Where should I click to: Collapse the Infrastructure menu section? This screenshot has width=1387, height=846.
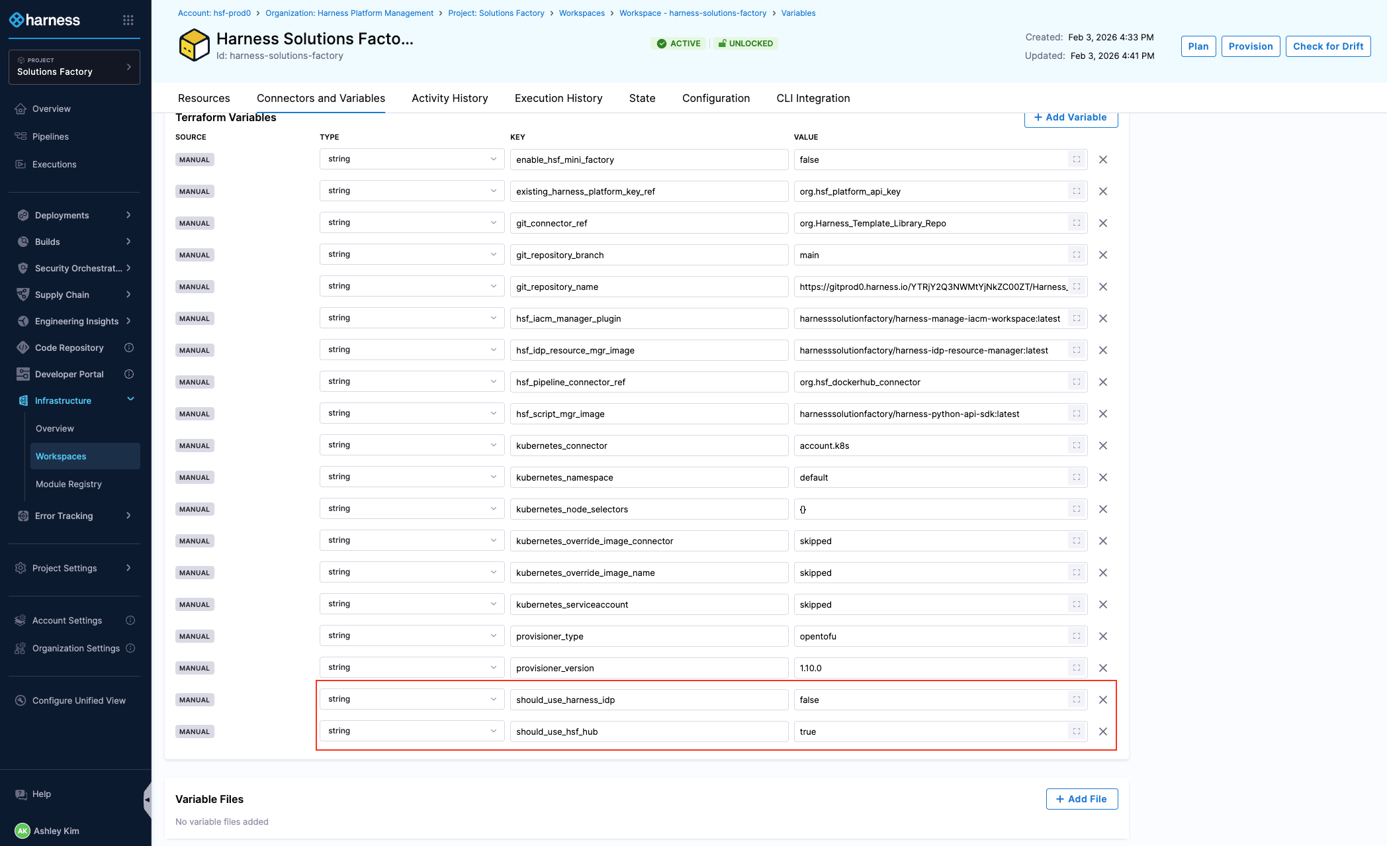pyautogui.click(x=130, y=399)
